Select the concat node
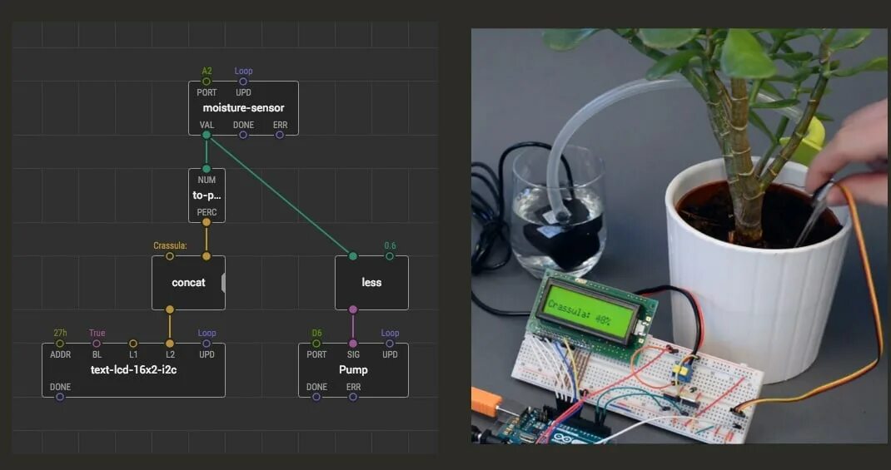 tap(188, 283)
